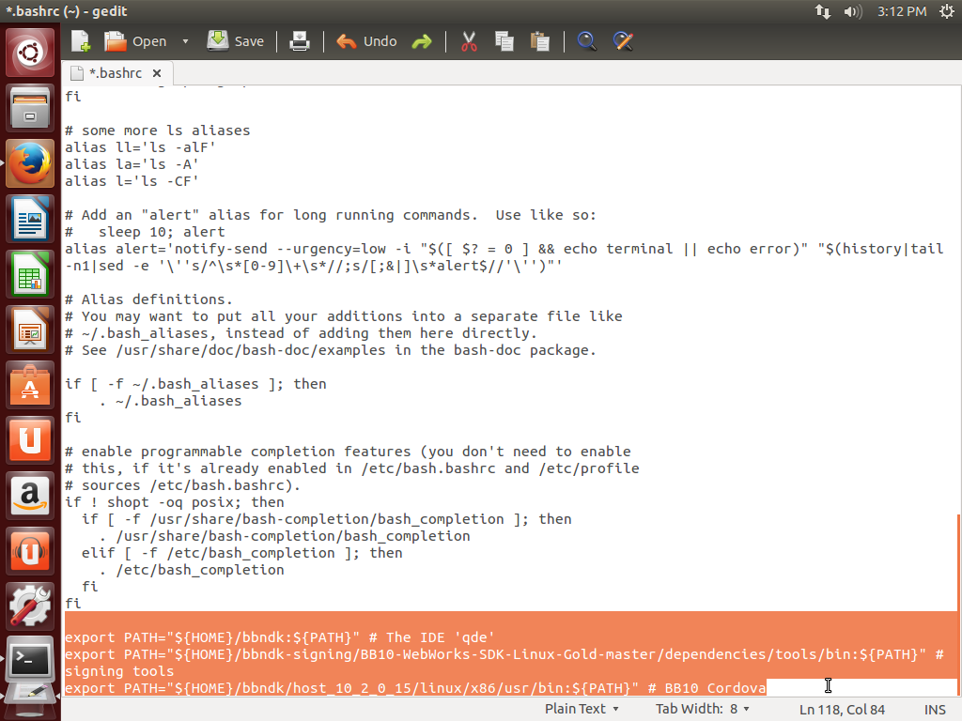Create a new document in gedit
This screenshot has height=721, width=962.
81,41
